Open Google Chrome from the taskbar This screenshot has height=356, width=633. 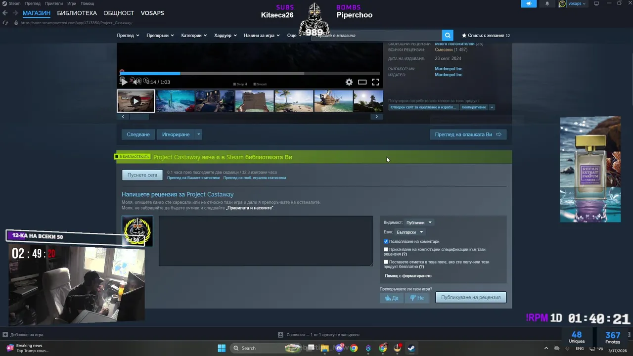coord(354,348)
